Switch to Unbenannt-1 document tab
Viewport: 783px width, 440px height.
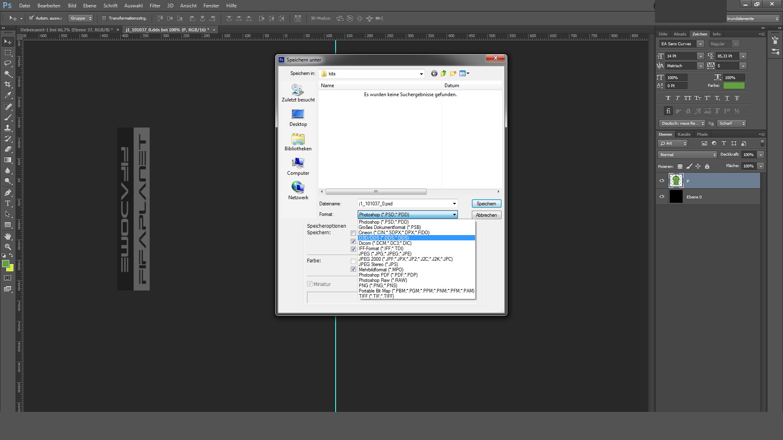pyautogui.click(x=66, y=30)
